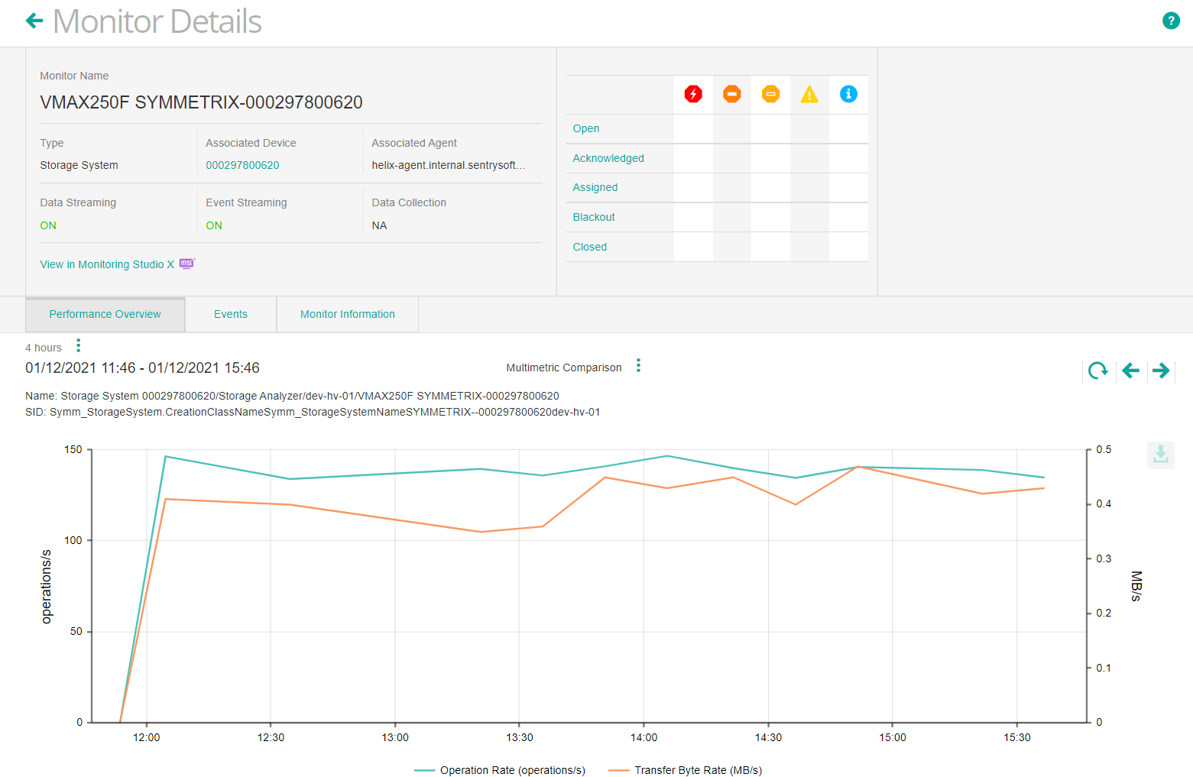Click the Data Streaming ON status
Screen dimensions: 1193x777
click(48, 225)
